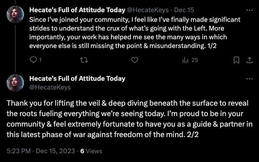Open profile picture on second tweet
Image resolution: width=259 pixels, height=162 pixels.
click(15, 83)
